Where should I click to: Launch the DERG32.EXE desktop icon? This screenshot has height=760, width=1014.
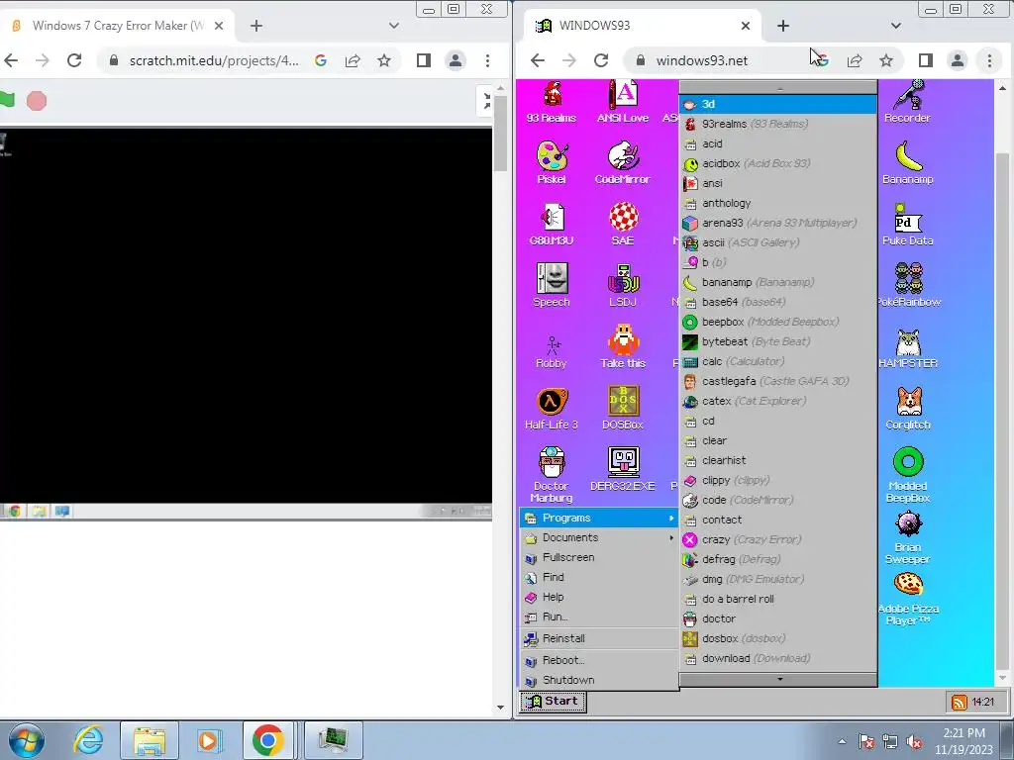(x=622, y=469)
